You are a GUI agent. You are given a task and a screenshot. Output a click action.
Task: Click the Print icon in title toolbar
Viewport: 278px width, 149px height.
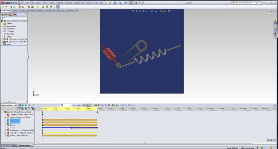pos(120,3)
